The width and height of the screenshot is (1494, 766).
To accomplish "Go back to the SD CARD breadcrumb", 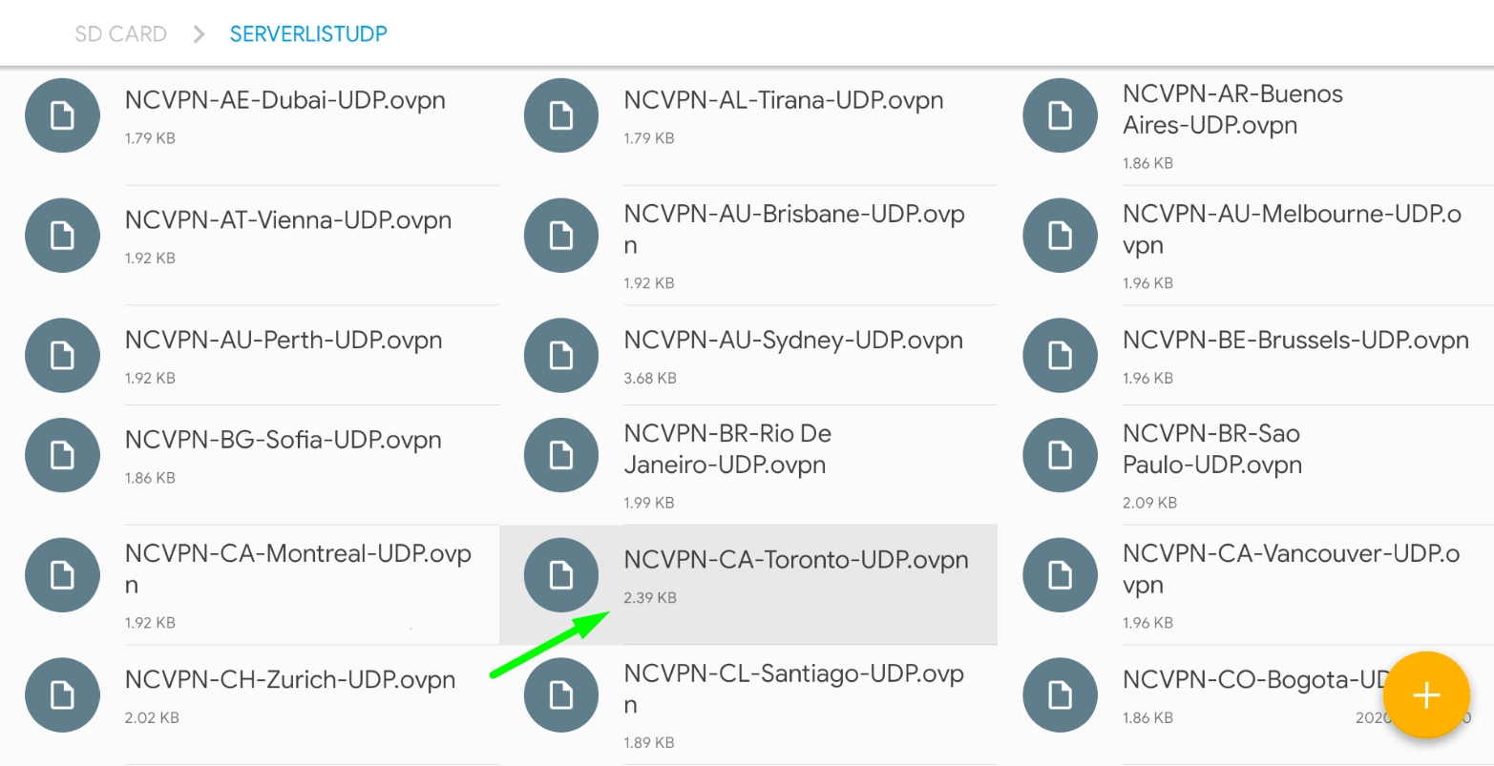I will [121, 34].
